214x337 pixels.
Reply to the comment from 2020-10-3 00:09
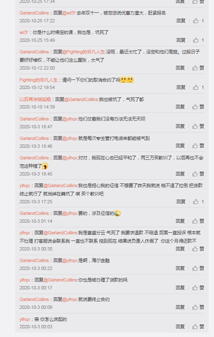[180, 307]
